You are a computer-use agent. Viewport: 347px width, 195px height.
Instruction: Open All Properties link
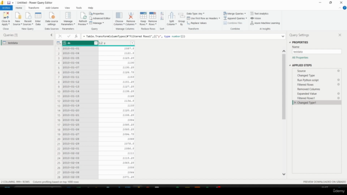tap(300, 57)
